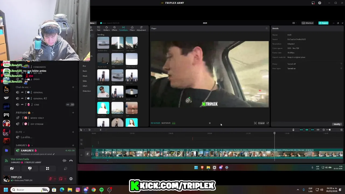Collapse the ELITE category
345x194 pixels.
tap(20, 132)
